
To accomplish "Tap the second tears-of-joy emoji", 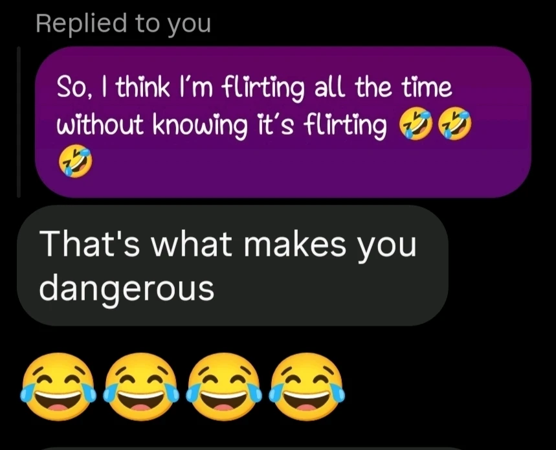I will tap(140, 387).
